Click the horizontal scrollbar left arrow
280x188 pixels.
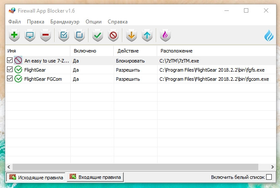click(x=9, y=167)
